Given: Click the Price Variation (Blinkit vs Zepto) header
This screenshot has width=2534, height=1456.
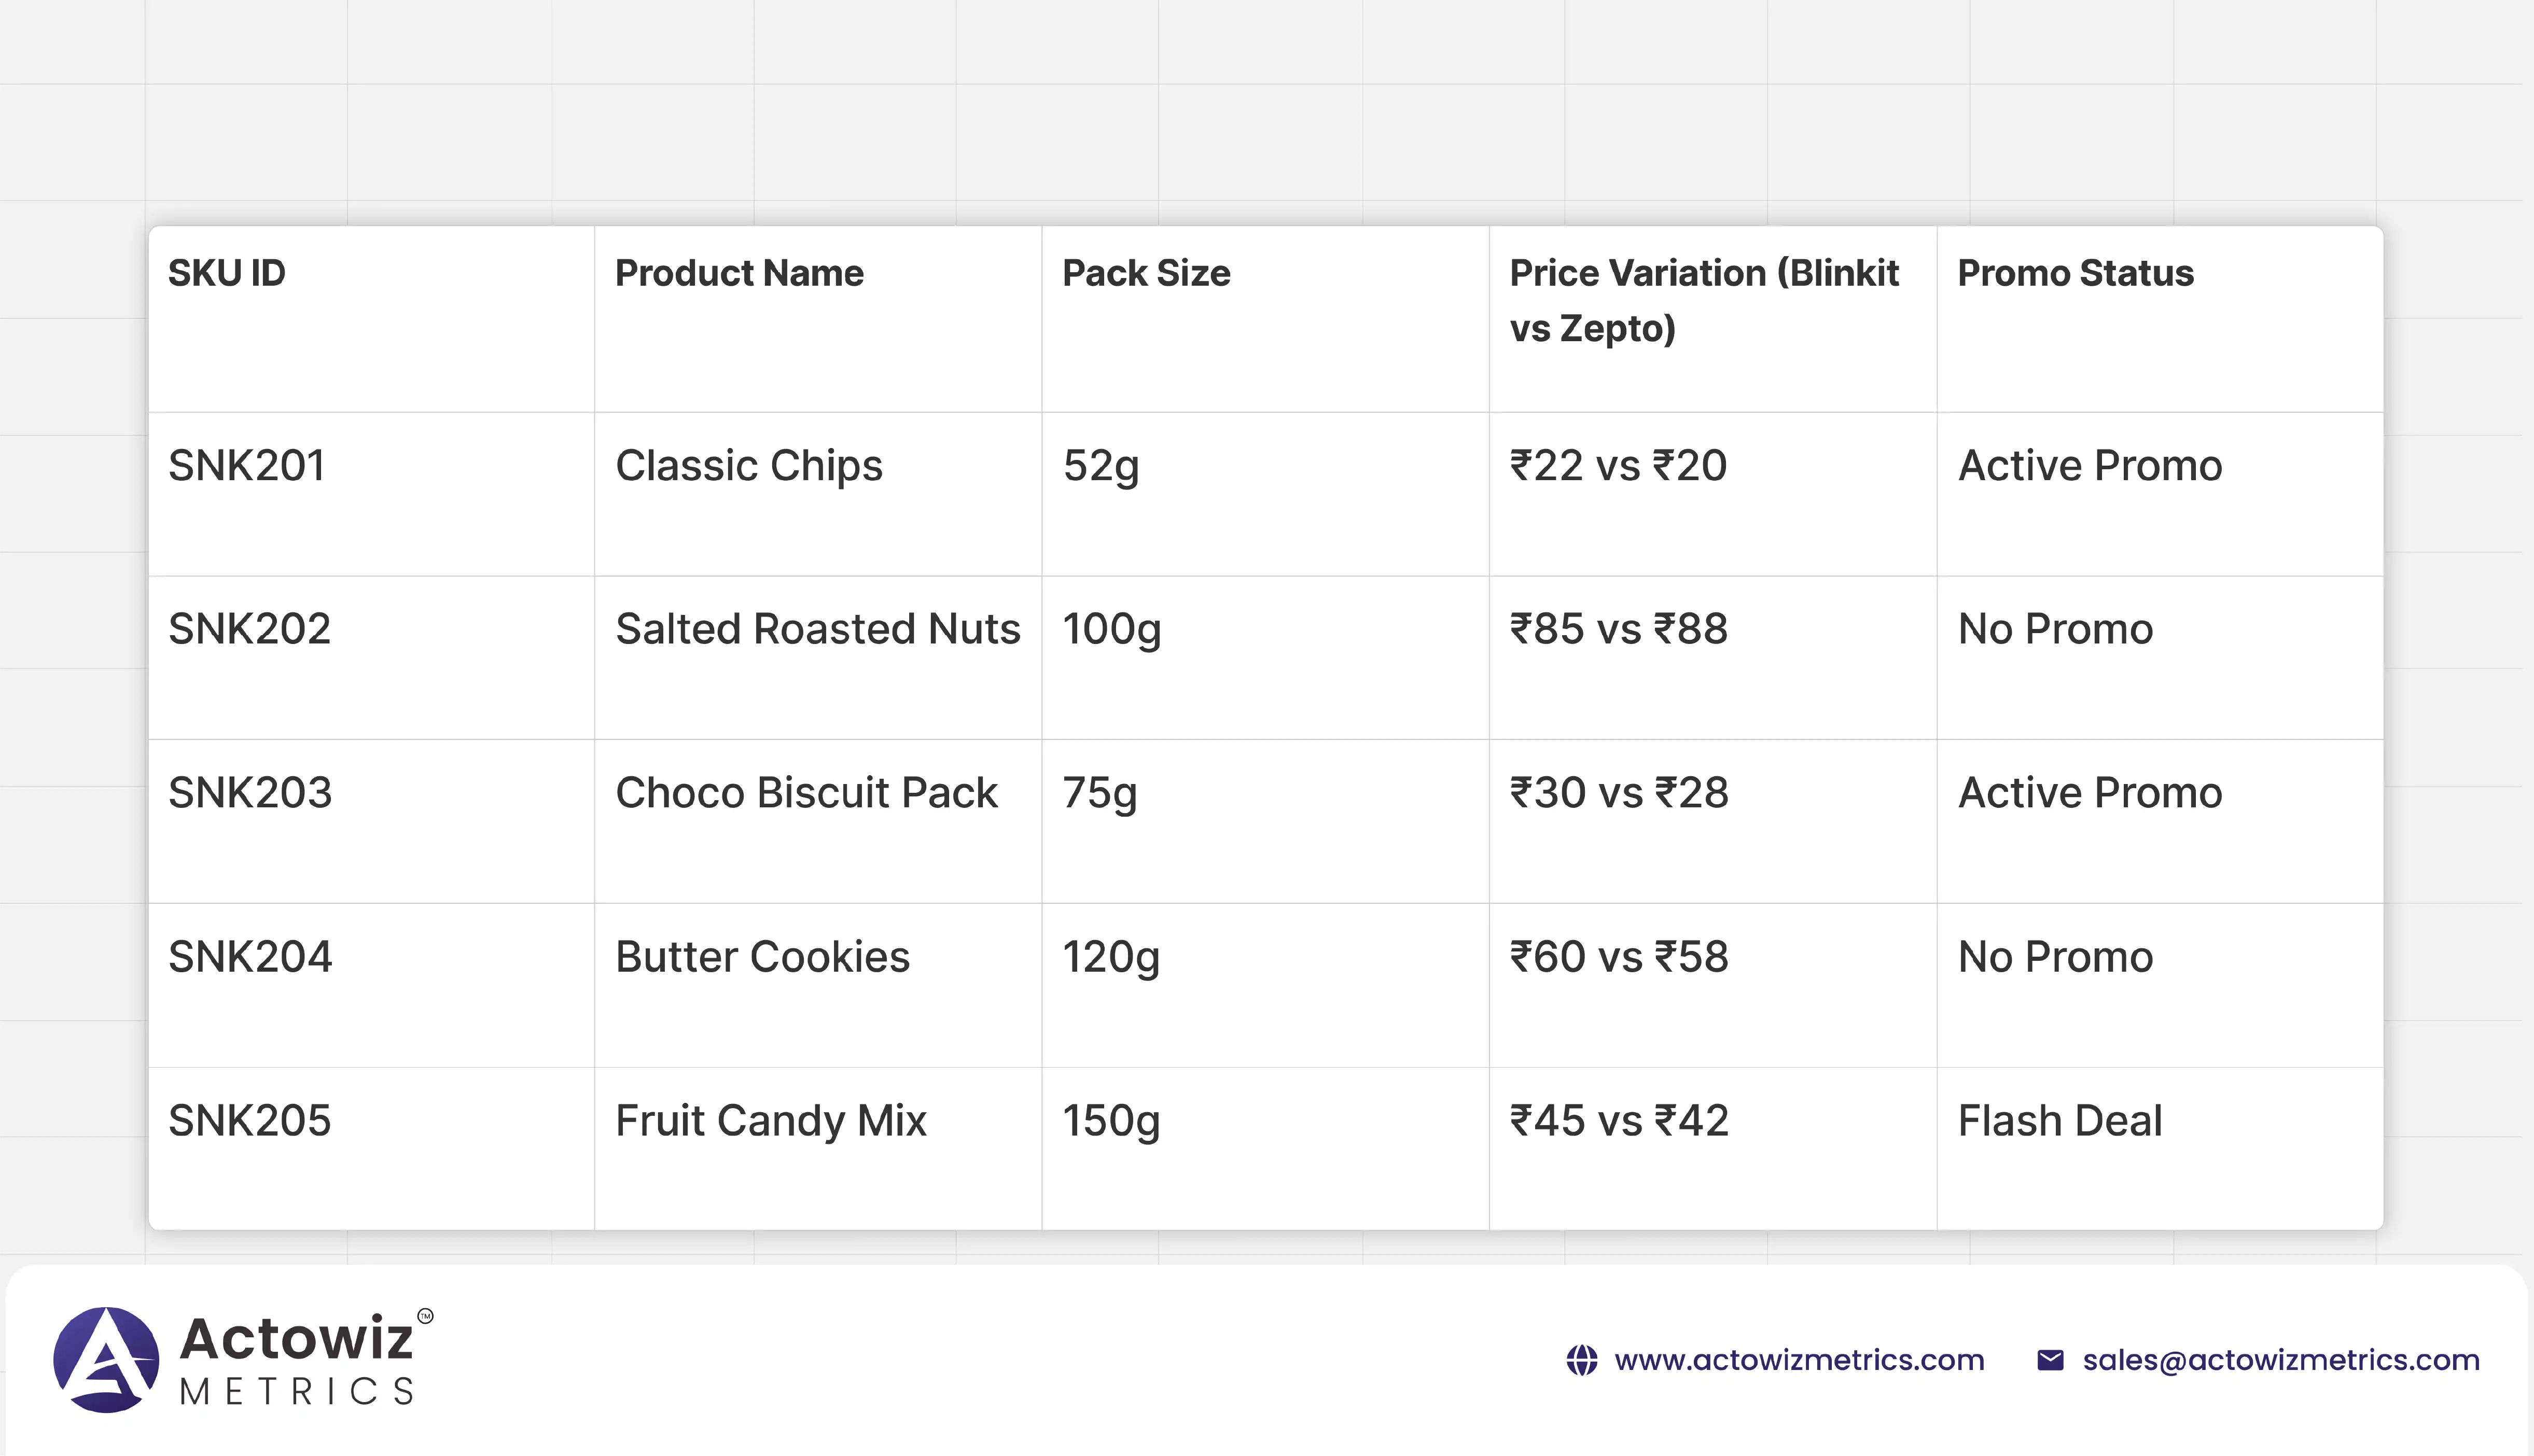Looking at the screenshot, I should [1703, 300].
